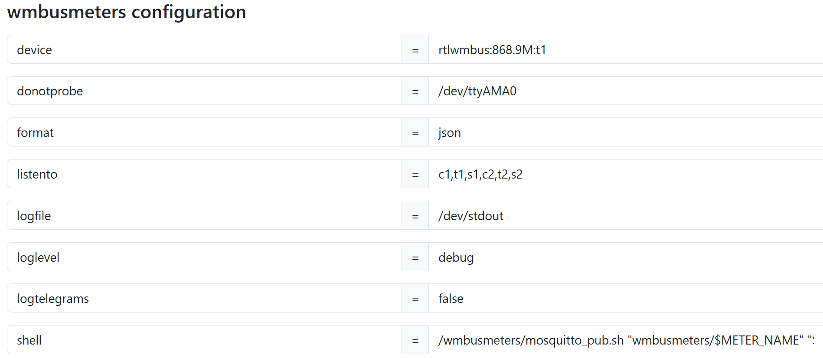
Task: Edit the false value for logtelegrams
Action: pyautogui.click(x=626, y=298)
